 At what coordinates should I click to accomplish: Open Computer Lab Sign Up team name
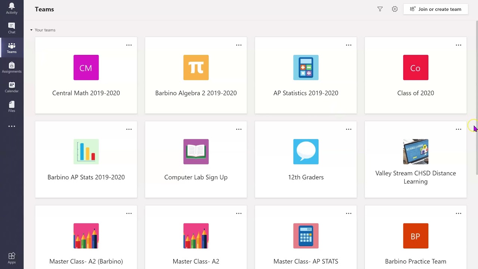[196, 177]
